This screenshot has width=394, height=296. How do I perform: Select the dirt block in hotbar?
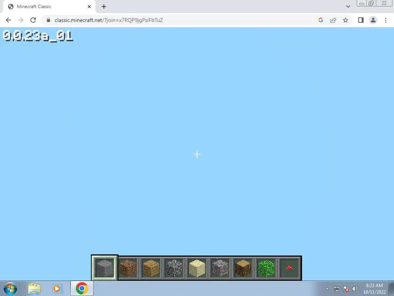point(128,268)
